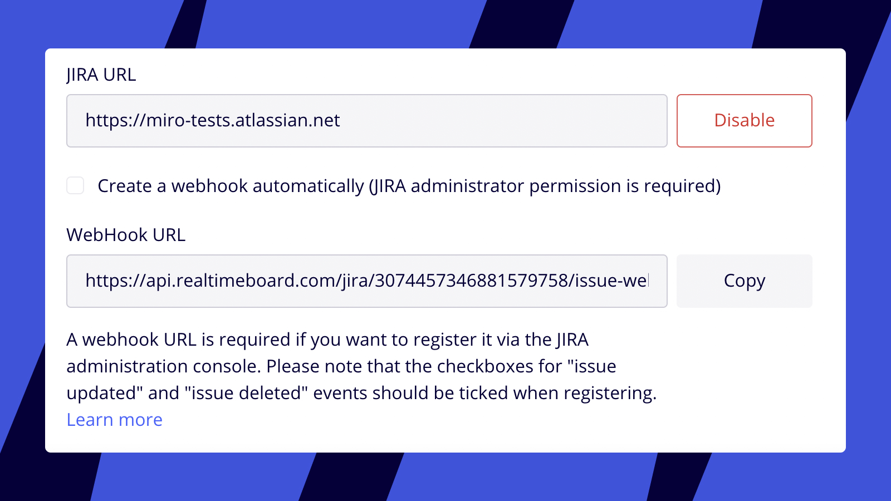Click the "WebHook URL" field label
The width and height of the screenshot is (891, 501).
pyautogui.click(x=126, y=235)
